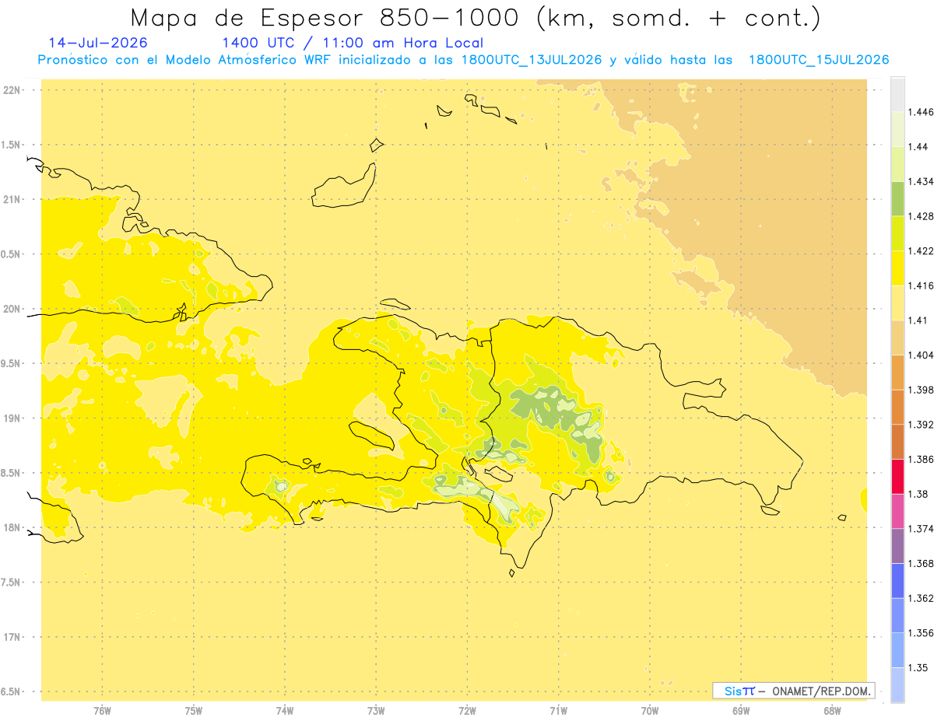Click the gray swatch above 1.446 in legend
The image size is (934, 721).
(897, 95)
